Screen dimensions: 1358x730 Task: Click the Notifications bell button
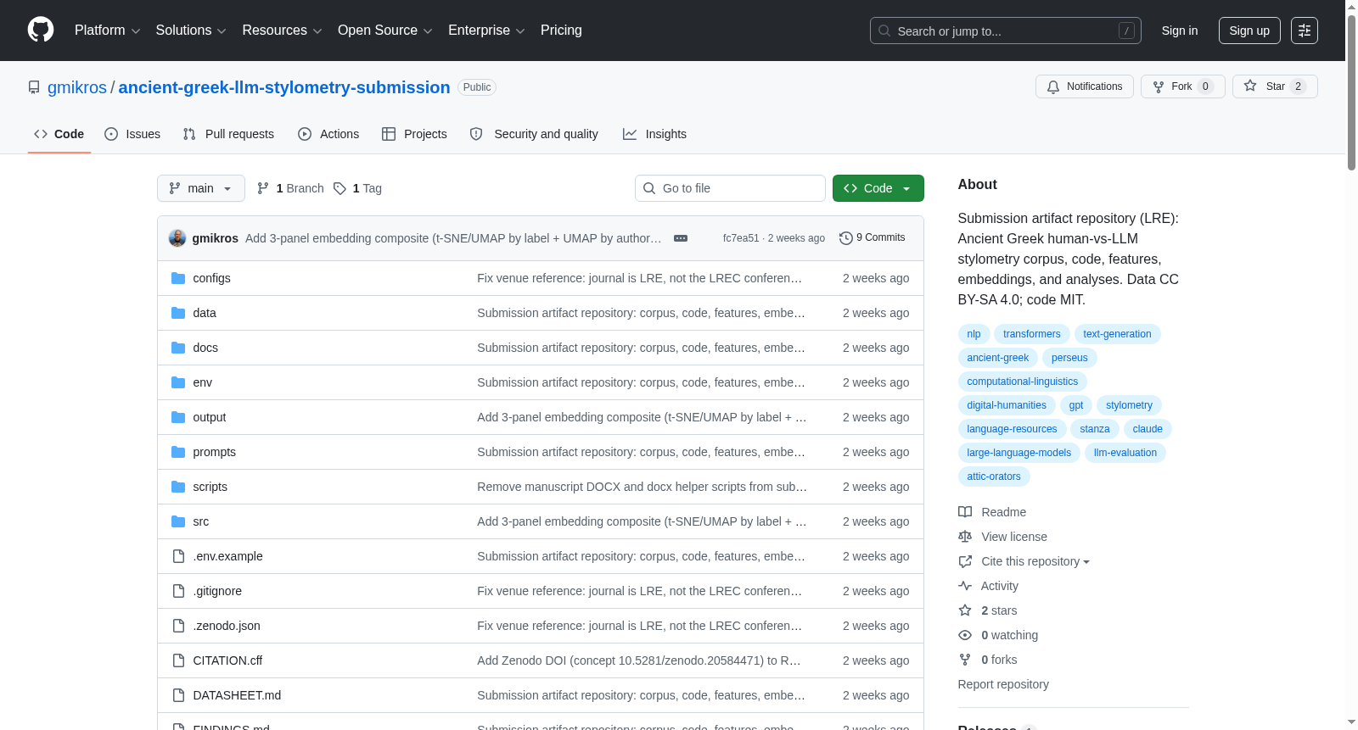click(1084, 86)
